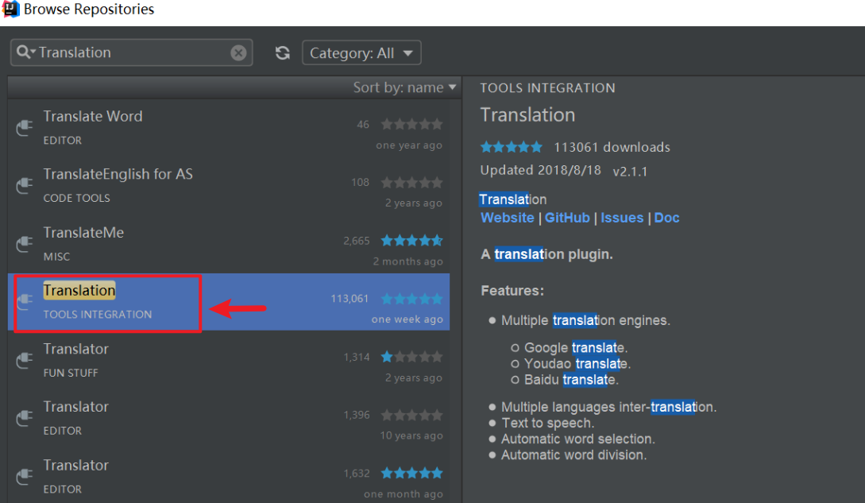Image resolution: width=865 pixels, height=503 pixels.
Task: Open the Translation plugin Website link
Action: pyautogui.click(x=507, y=218)
